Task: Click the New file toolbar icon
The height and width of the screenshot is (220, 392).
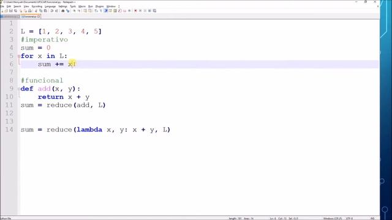Action: pos(2,11)
